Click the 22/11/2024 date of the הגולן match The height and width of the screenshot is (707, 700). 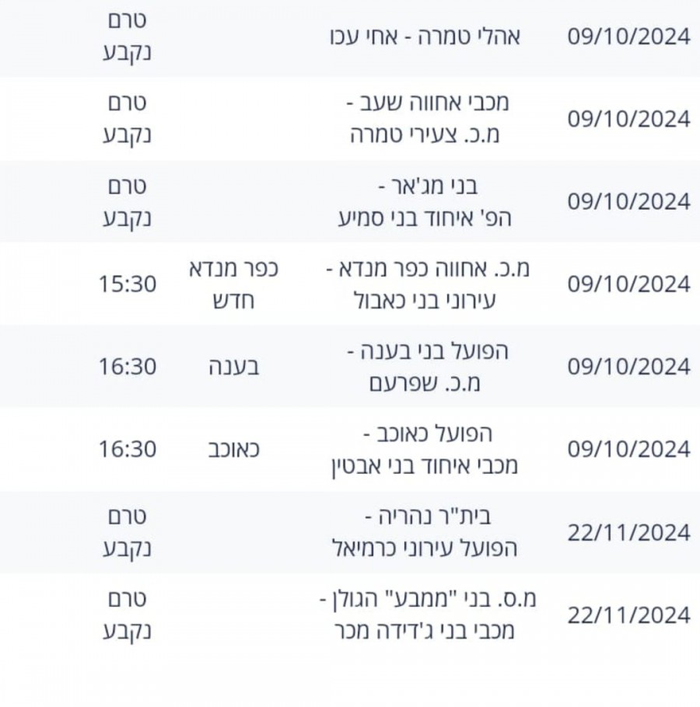click(628, 615)
